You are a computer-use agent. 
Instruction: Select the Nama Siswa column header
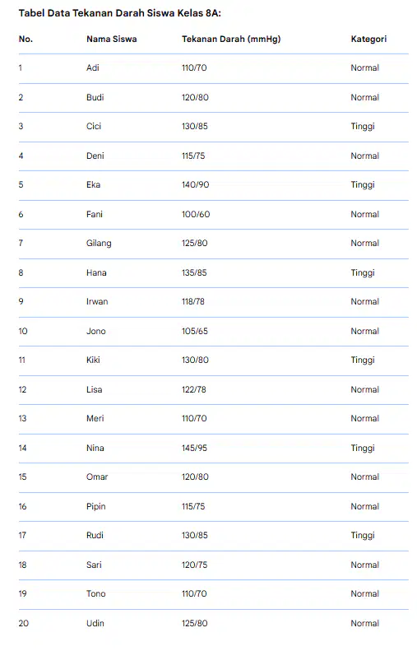(112, 39)
